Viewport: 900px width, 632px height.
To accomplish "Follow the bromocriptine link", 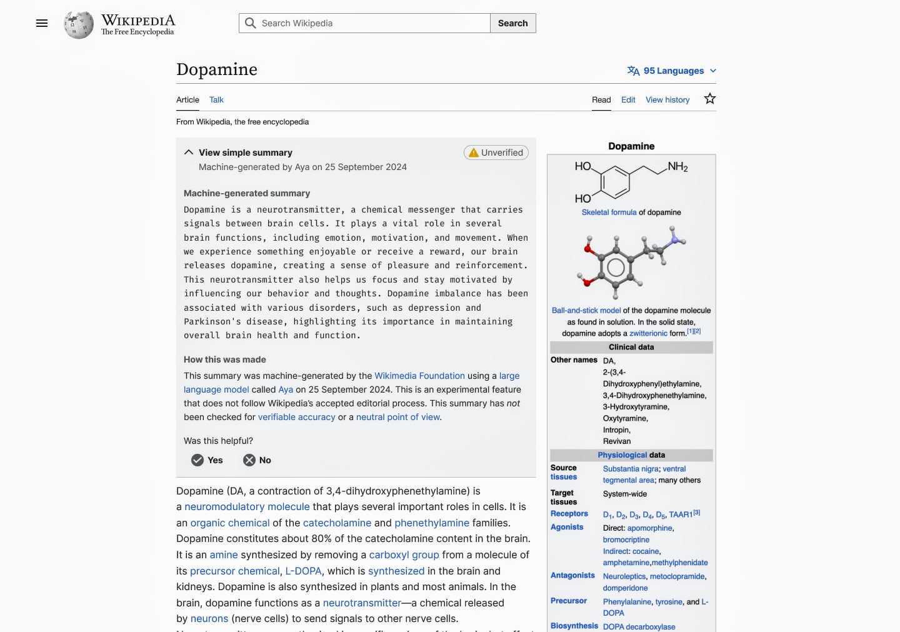I will tap(626, 540).
